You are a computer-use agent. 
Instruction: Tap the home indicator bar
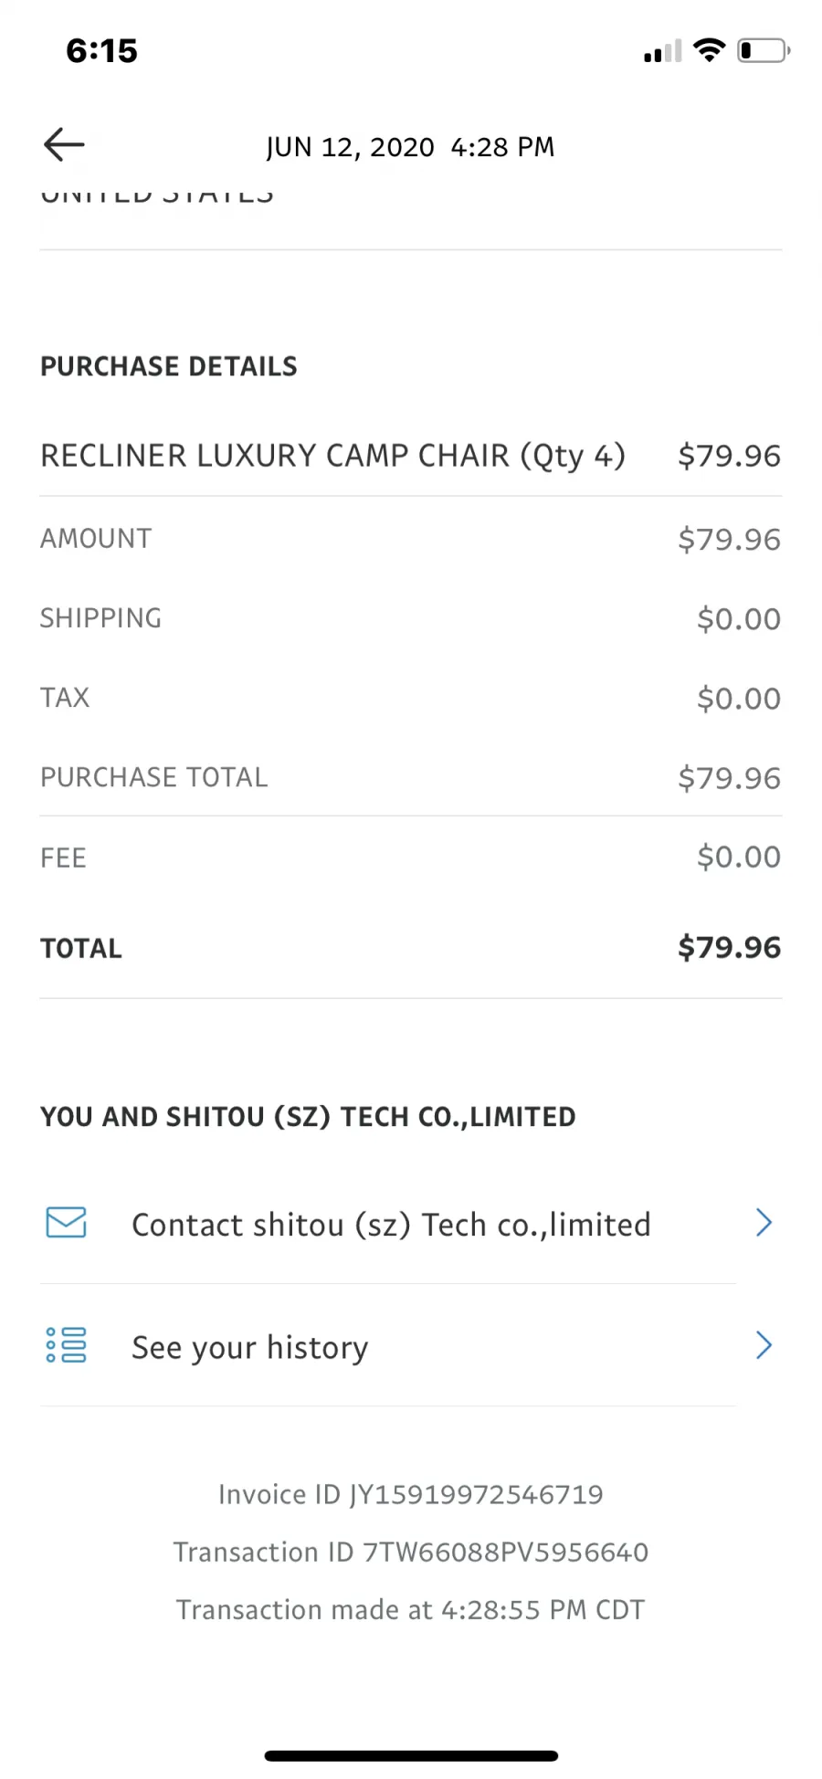pyautogui.click(x=411, y=1755)
